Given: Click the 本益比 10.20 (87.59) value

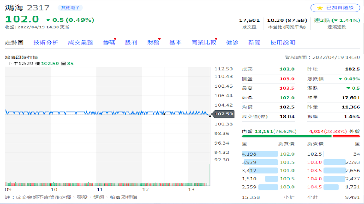Looking at the screenshot, I should [x=287, y=20].
